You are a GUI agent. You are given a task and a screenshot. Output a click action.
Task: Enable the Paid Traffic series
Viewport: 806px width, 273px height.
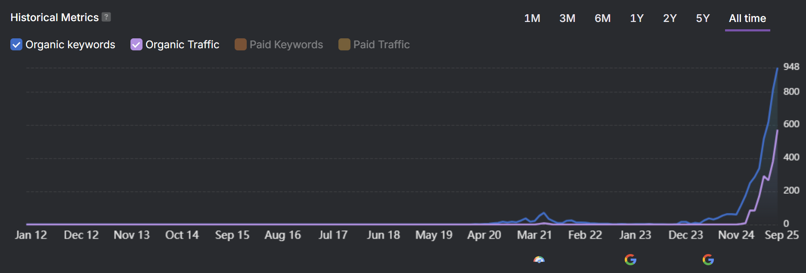pos(344,45)
